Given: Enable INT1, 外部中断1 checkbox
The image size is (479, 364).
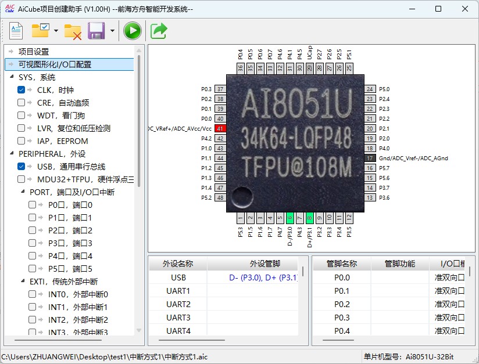Looking at the screenshot, I should tap(32, 307).
